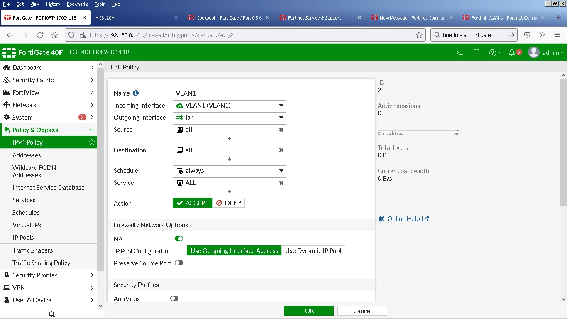Open the Pocket save icon
The image size is (567, 319).
[x=527, y=35]
